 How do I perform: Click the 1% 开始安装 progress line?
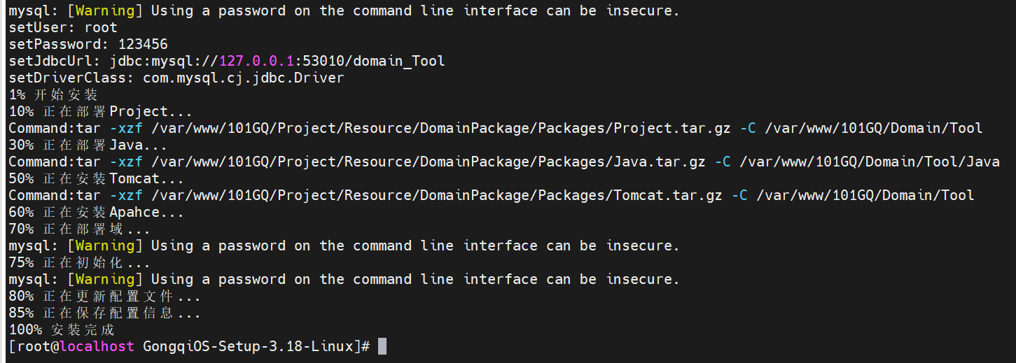point(53,94)
